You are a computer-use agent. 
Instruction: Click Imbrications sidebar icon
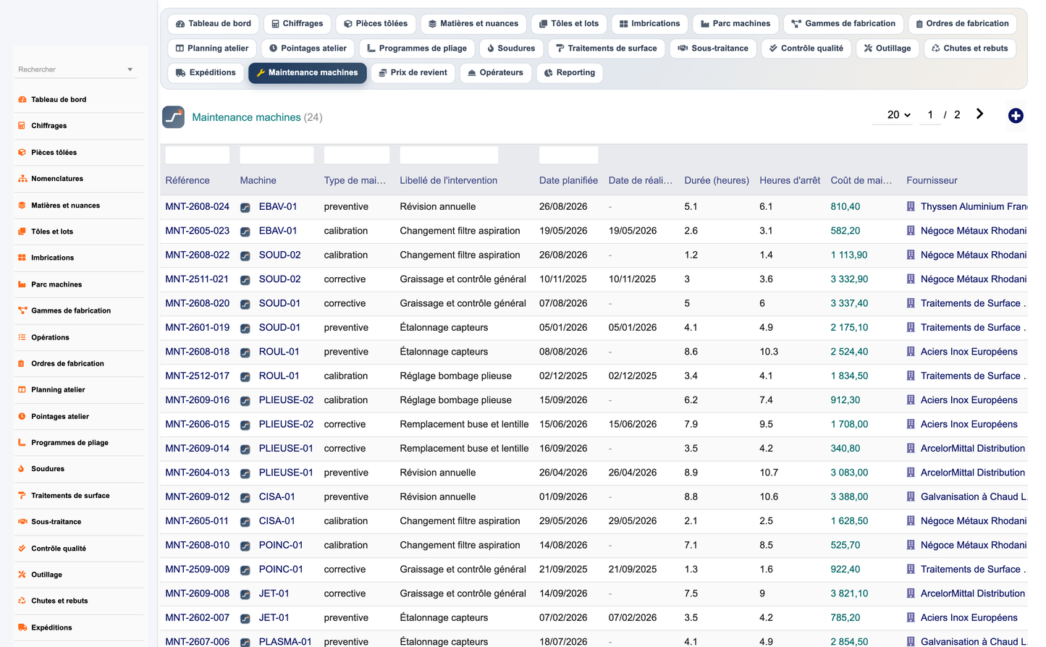tap(22, 258)
